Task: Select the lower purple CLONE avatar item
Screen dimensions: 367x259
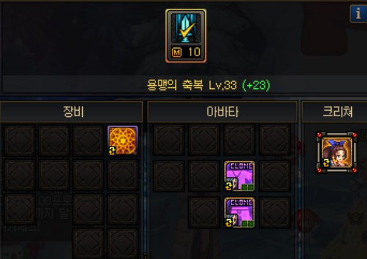Action: [x=239, y=212]
